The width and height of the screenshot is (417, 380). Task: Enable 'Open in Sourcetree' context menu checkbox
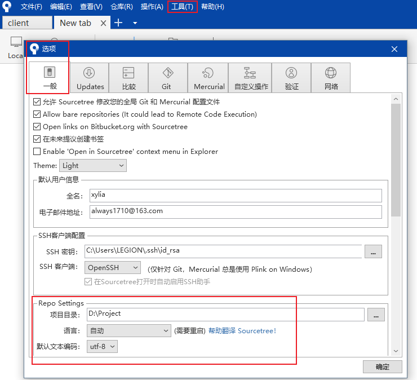tap(37, 152)
